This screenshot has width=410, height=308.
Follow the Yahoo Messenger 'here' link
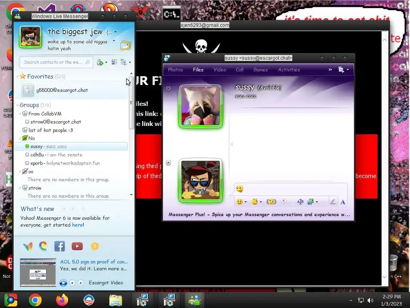click(78, 225)
